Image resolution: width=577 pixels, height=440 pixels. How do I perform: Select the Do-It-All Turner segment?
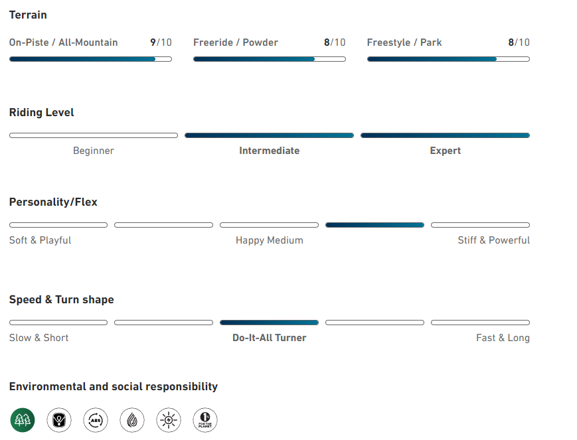coord(269,323)
